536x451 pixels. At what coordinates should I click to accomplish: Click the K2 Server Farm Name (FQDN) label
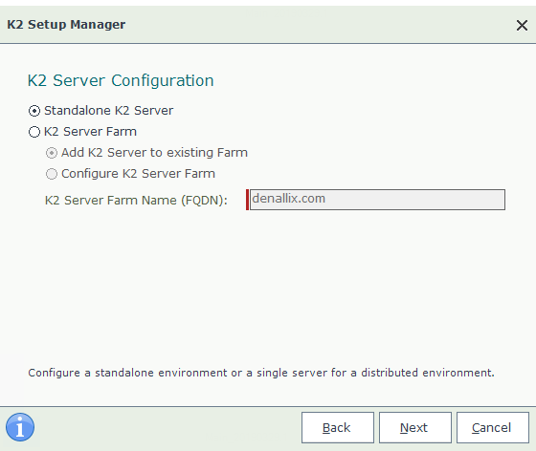point(136,201)
